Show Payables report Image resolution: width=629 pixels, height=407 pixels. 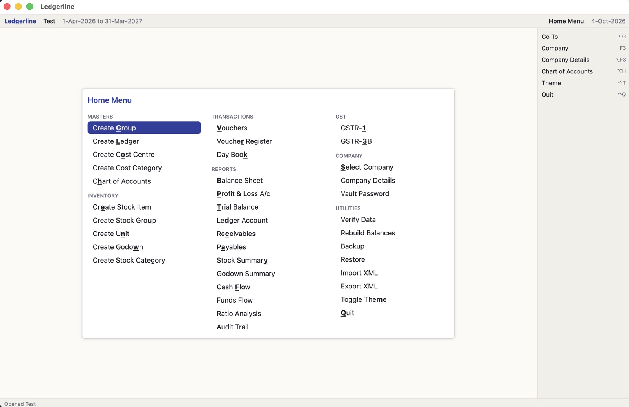(268, 247)
